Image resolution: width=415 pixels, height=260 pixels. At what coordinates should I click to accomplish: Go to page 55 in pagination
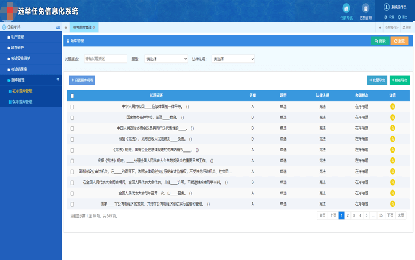(381, 215)
